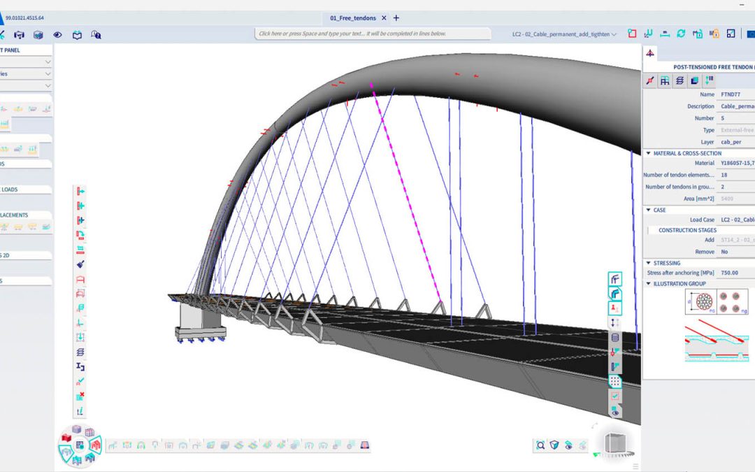Close the 01_Free_tendons tab
Viewport: 755px width, 472px height.
pos(384,18)
